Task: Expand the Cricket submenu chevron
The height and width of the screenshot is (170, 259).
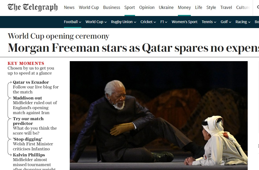Action: pyautogui.click(x=155, y=22)
